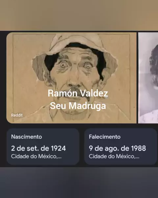Click the "Ramón Valdez" name overlay text
The image size is (158, 198).
coord(78,93)
